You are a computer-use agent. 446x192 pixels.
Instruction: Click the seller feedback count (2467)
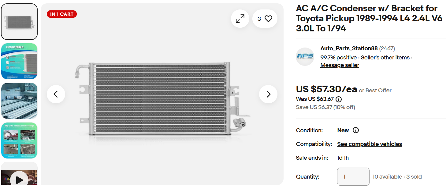point(387,48)
